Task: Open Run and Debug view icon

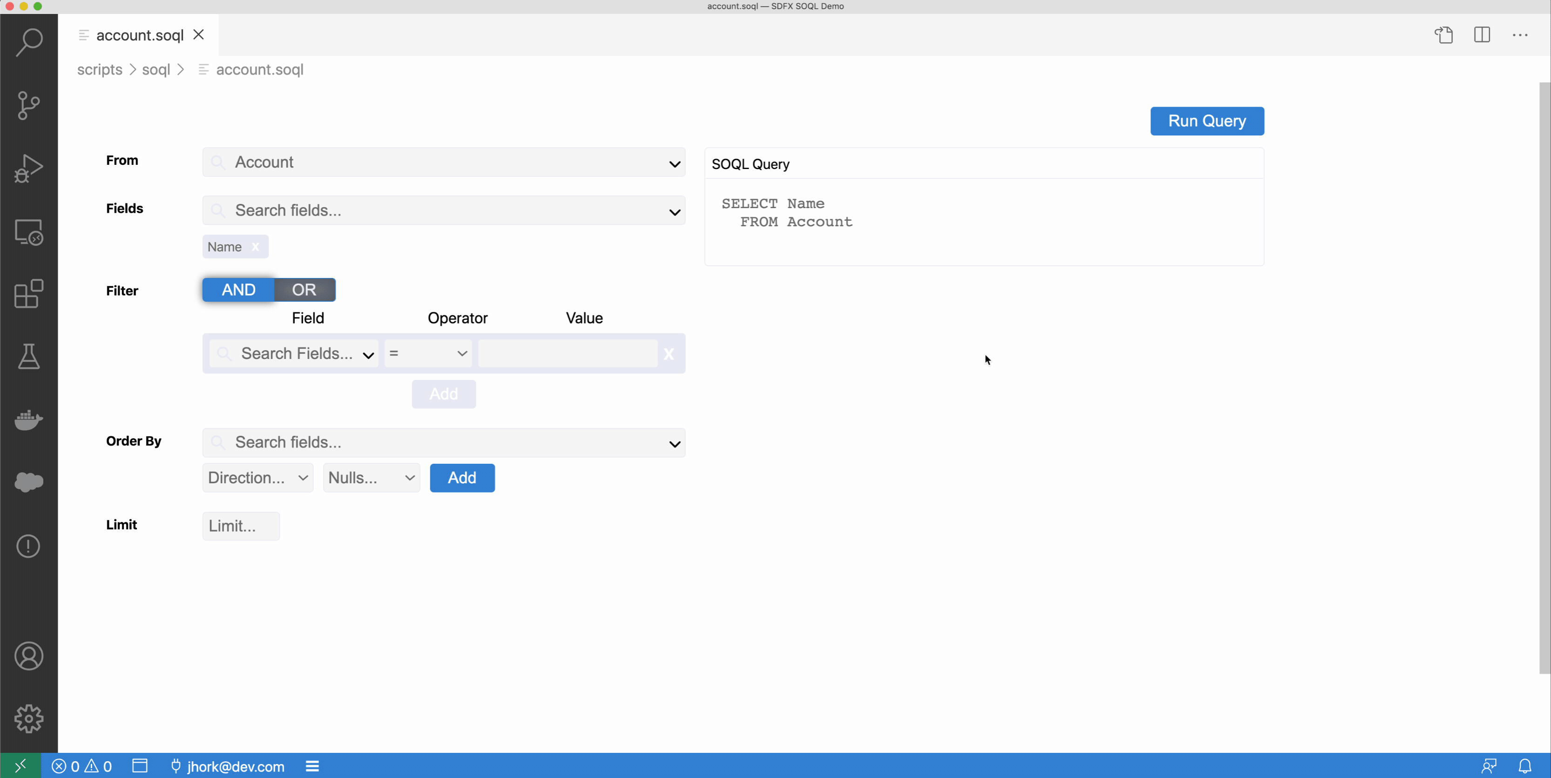Action: (x=28, y=168)
